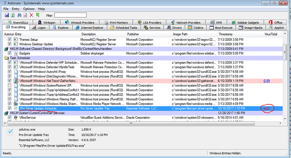
Task: Click the Refresh toolbar icon
Action: point(13,15)
